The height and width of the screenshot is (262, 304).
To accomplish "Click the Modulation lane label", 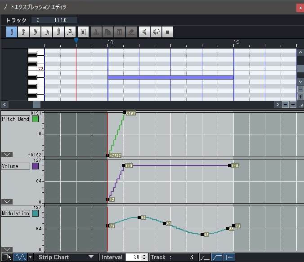I will pyautogui.click(x=15, y=213).
